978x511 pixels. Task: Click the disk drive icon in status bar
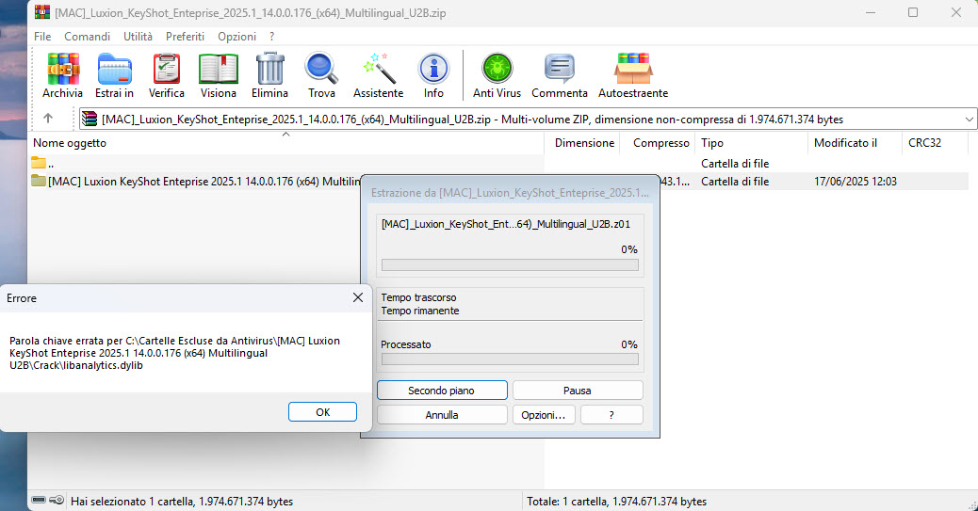tap(39, 500)
